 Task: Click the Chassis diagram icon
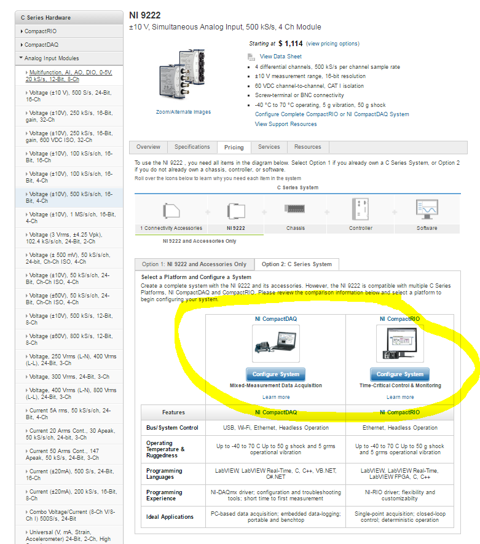[294, 208]
